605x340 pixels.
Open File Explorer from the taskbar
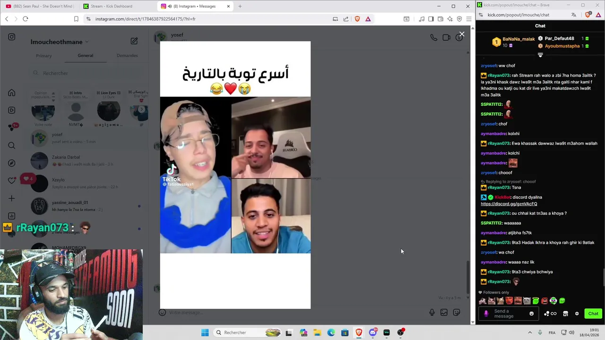(x=317, y=332)
